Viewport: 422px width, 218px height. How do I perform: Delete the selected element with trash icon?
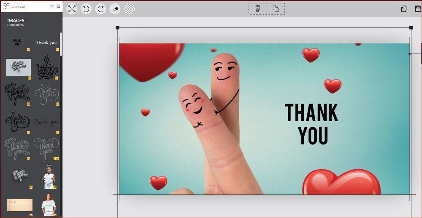tap(257, 8)
